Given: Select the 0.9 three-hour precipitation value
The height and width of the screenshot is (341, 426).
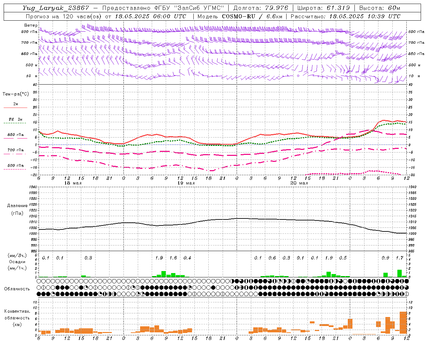Looking at the screenshot, I should pos(385,258).
